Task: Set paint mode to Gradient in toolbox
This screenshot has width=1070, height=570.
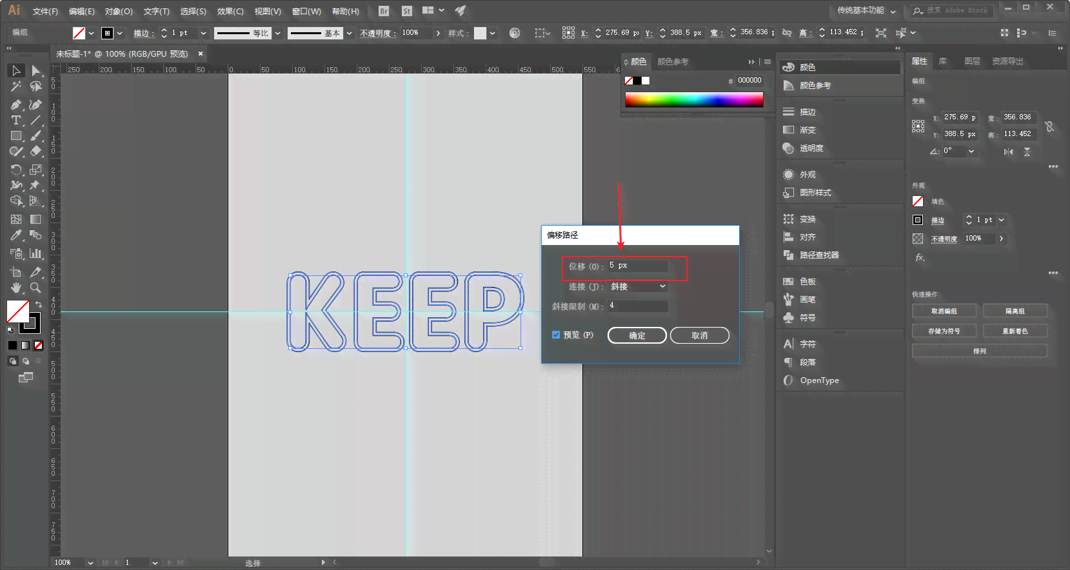Action: [x=25, y=346]
